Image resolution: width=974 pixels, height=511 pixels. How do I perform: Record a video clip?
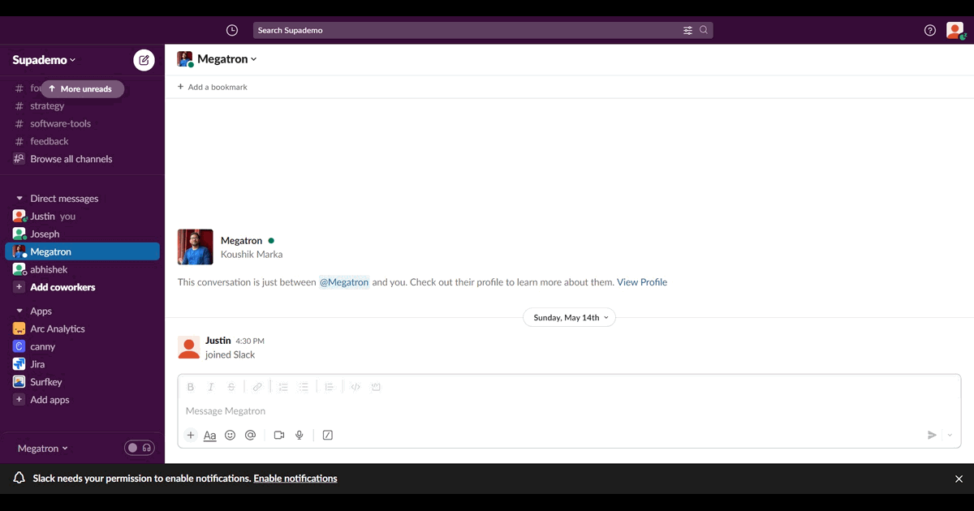click(279, 436)
